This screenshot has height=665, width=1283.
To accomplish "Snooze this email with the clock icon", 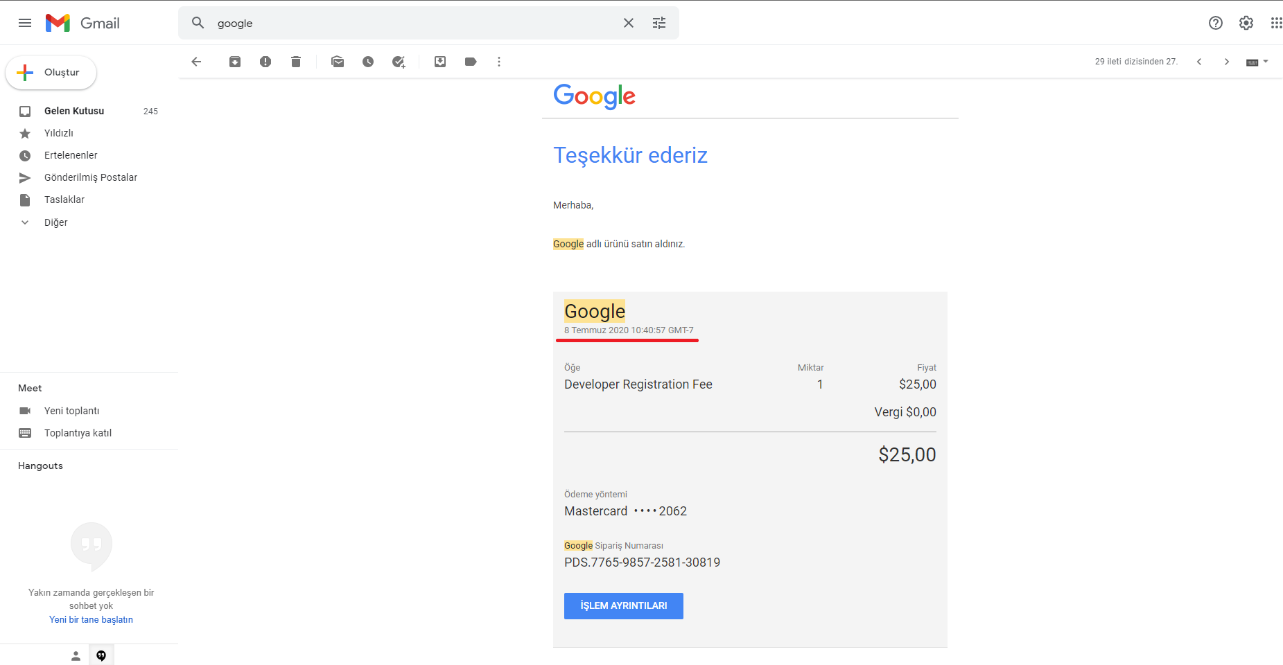I will [368, 62].
